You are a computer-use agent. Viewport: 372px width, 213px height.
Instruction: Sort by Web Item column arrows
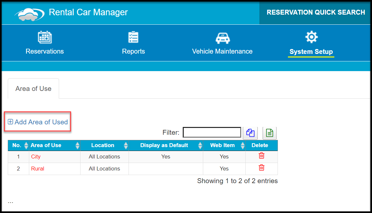[x=242, y=145]
